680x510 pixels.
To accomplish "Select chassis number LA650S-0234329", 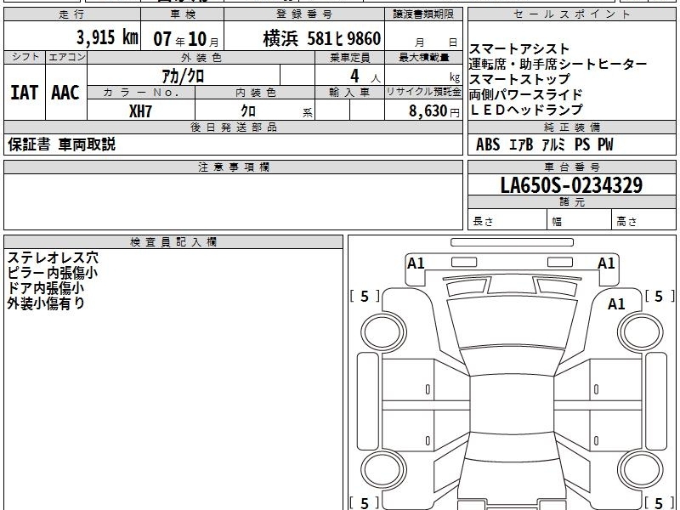I will [571, 185].
